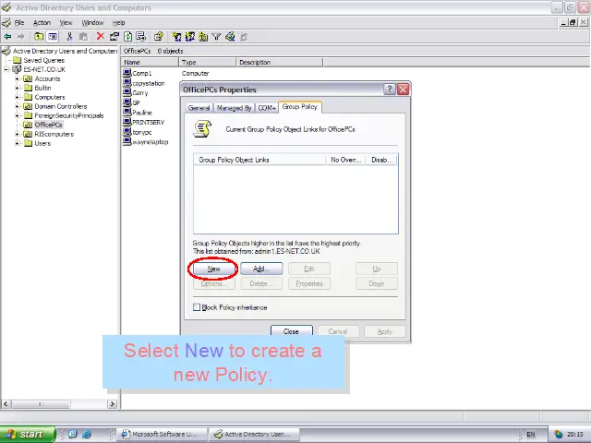Collapse the ES-NET.CO.UK domain node
Image resolution: width=591 pixels, height=443 pixels.
(x=6, y=69)
